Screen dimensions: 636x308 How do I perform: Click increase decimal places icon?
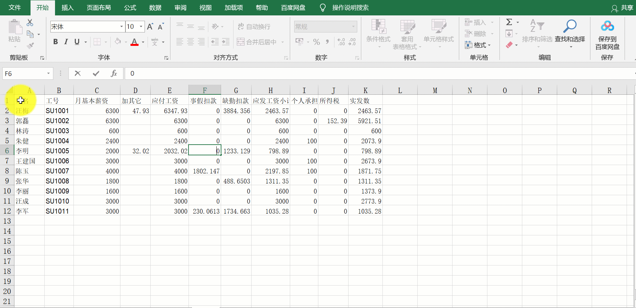click(x=341, y=42)
